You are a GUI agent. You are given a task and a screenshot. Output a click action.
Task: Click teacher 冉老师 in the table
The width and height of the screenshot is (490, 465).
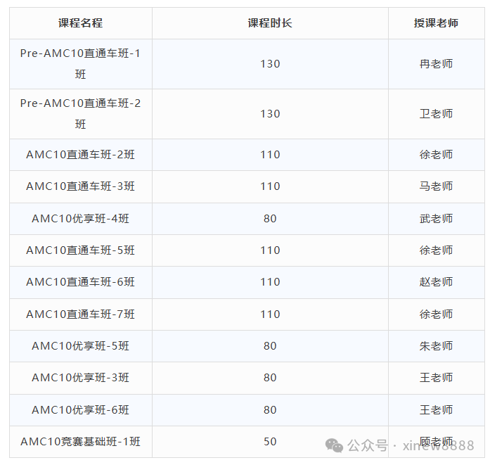(436, 64)
